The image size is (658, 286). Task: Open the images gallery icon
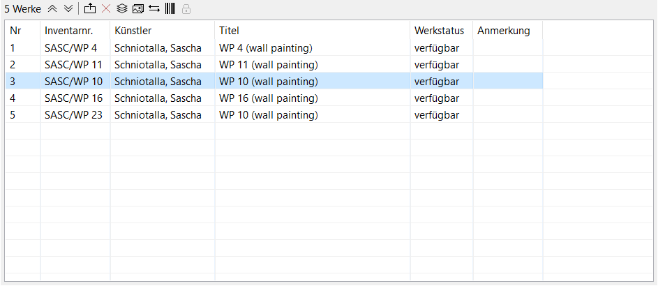(138, 9)
